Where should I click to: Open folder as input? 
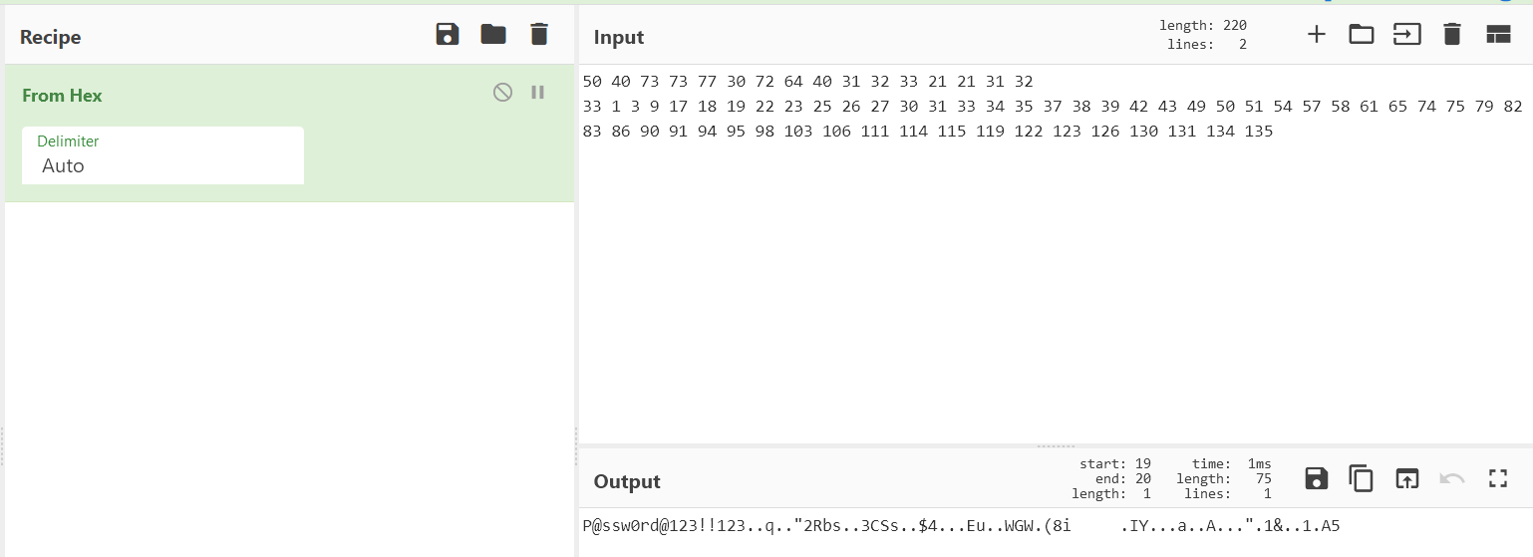point(1361,35)
